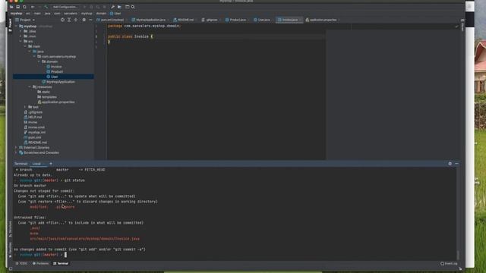Screen dimensions: 486x273
Task: Select application.properties in project tree
Action: [x=55, y=102]
